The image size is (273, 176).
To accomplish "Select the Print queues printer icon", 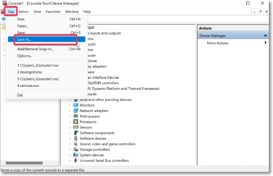I will pyautogui.click(x=76, y=116).
